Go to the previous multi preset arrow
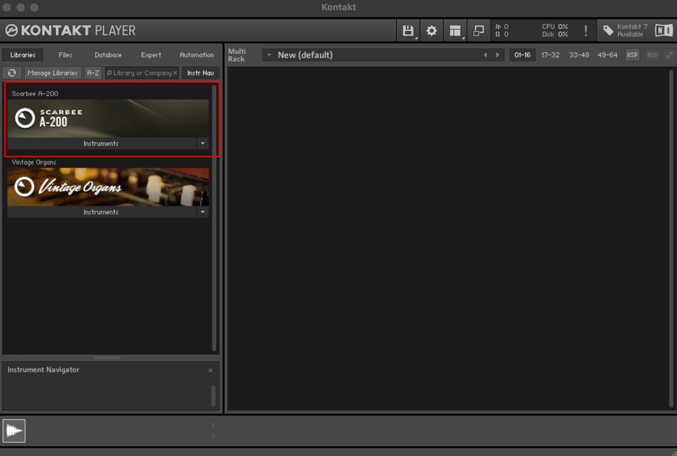 [x=485, y=55]
